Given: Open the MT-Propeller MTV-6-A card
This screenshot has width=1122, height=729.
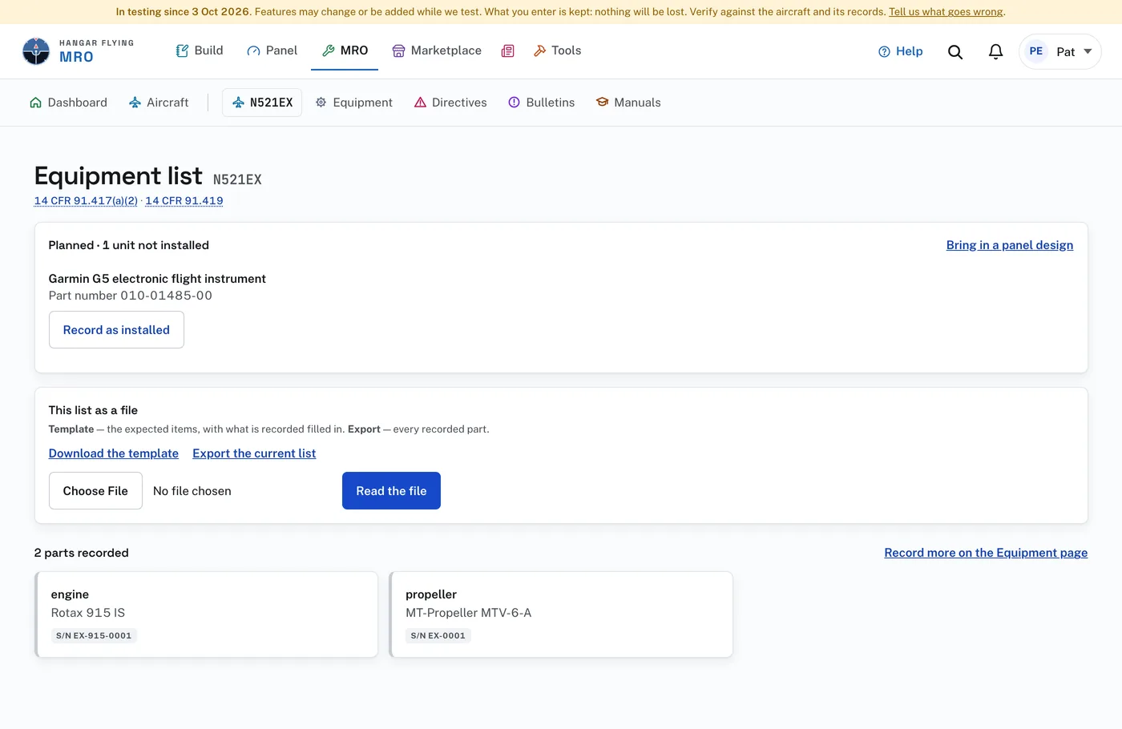Looking at the screenshot, I should [561, 614].
